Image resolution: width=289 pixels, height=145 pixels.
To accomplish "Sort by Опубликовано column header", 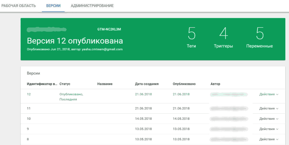I will (x=184, y=84).
